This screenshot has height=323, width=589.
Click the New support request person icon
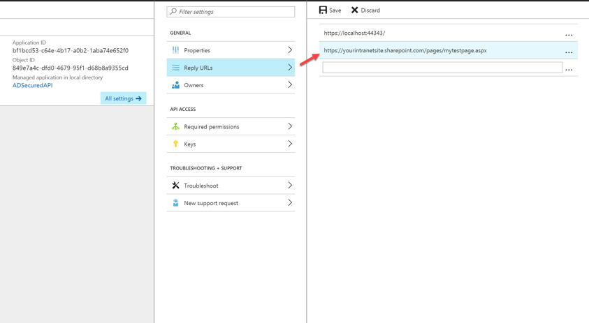coord(175,203)
